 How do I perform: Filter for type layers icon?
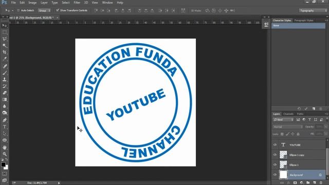click(309, 120)
